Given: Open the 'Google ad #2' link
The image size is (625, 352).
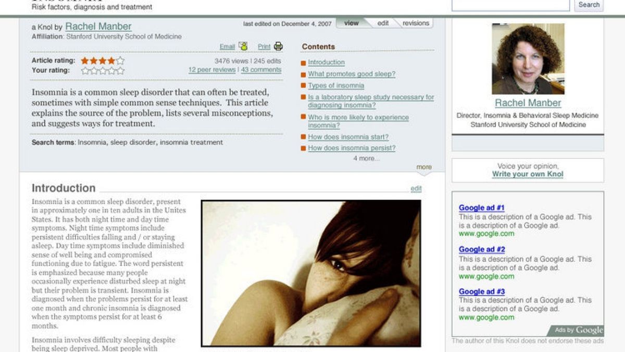Looking at the screenshot, I should pos(482,249).
